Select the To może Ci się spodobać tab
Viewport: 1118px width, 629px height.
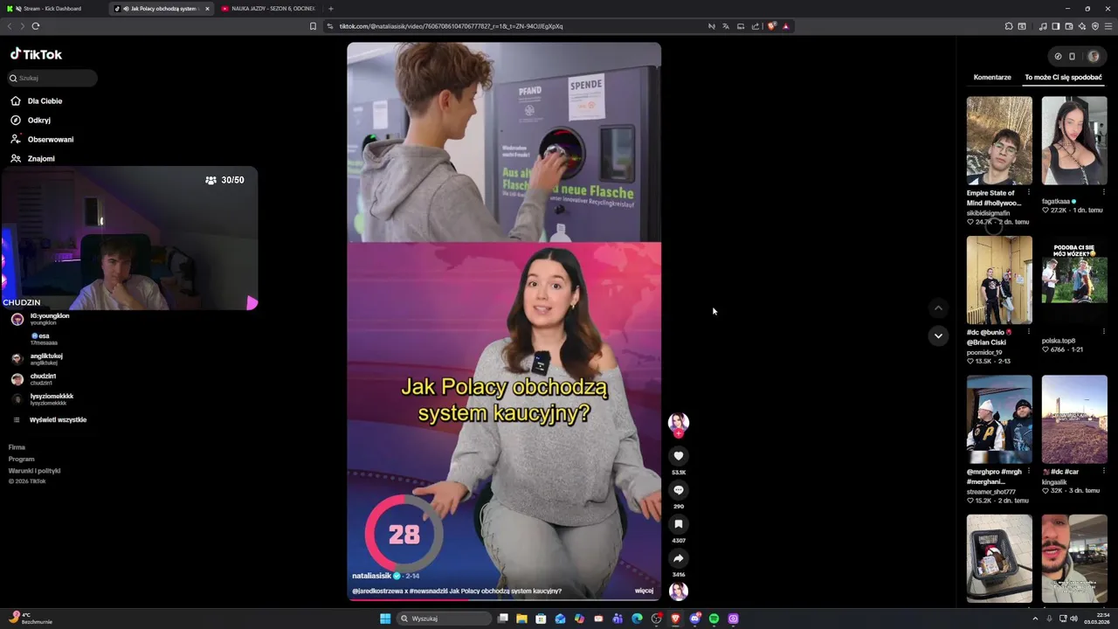(x=1063, y=77)
